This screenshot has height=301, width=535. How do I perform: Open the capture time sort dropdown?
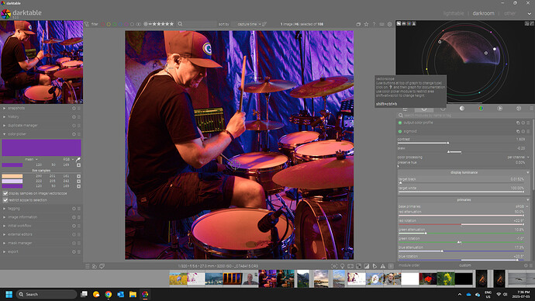(249, 24)
